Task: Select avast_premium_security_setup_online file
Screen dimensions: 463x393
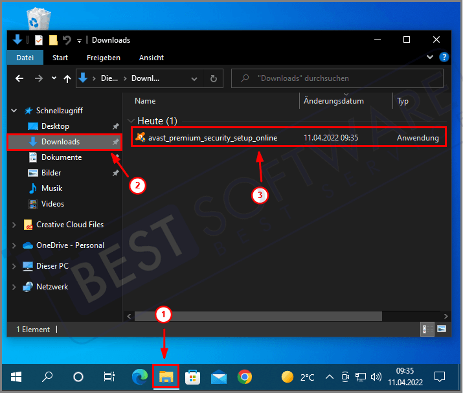Action: [212, 138]
